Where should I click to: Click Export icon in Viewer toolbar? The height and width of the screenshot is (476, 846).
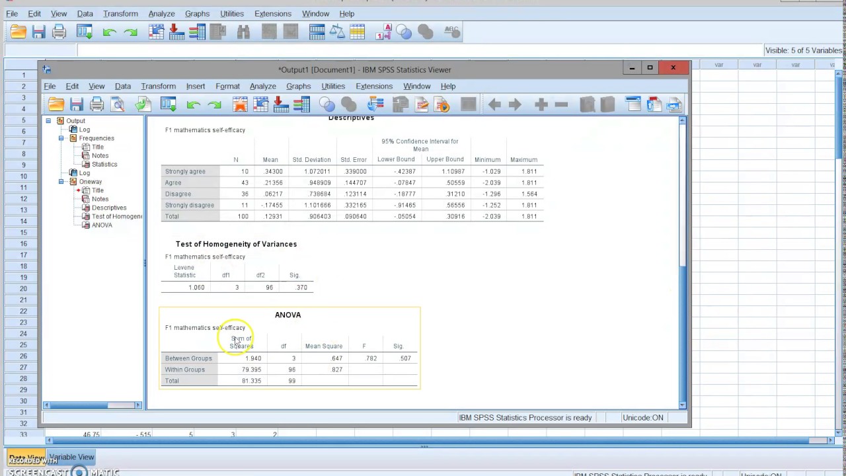coord(143,104)
